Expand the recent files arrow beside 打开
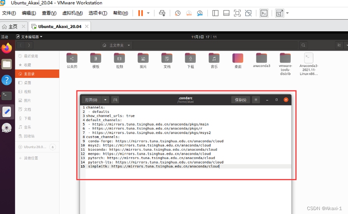348x214 pixels. click(105, 100)
